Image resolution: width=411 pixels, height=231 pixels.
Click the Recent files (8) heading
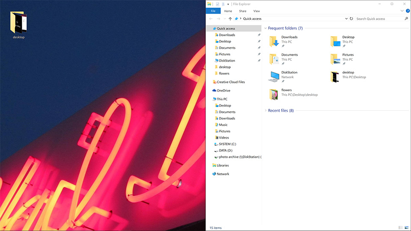281,110
